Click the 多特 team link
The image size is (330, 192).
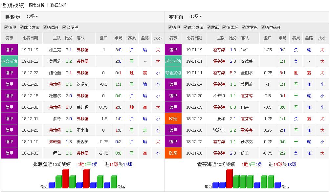(57, 118)
